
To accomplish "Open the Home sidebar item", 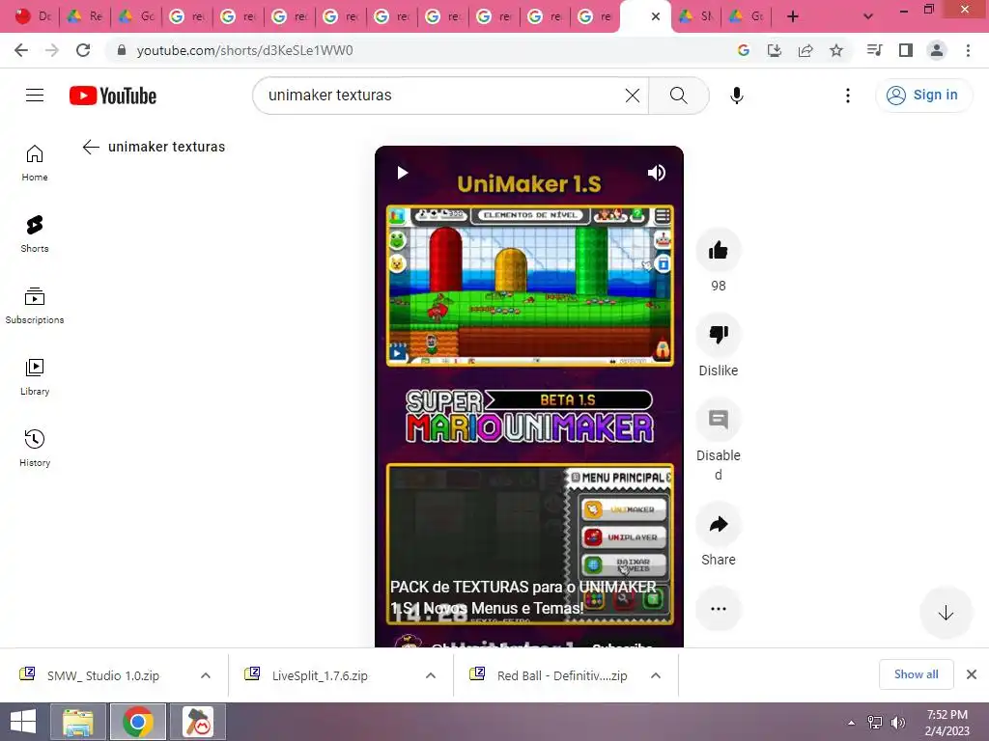I will (35, 163).
